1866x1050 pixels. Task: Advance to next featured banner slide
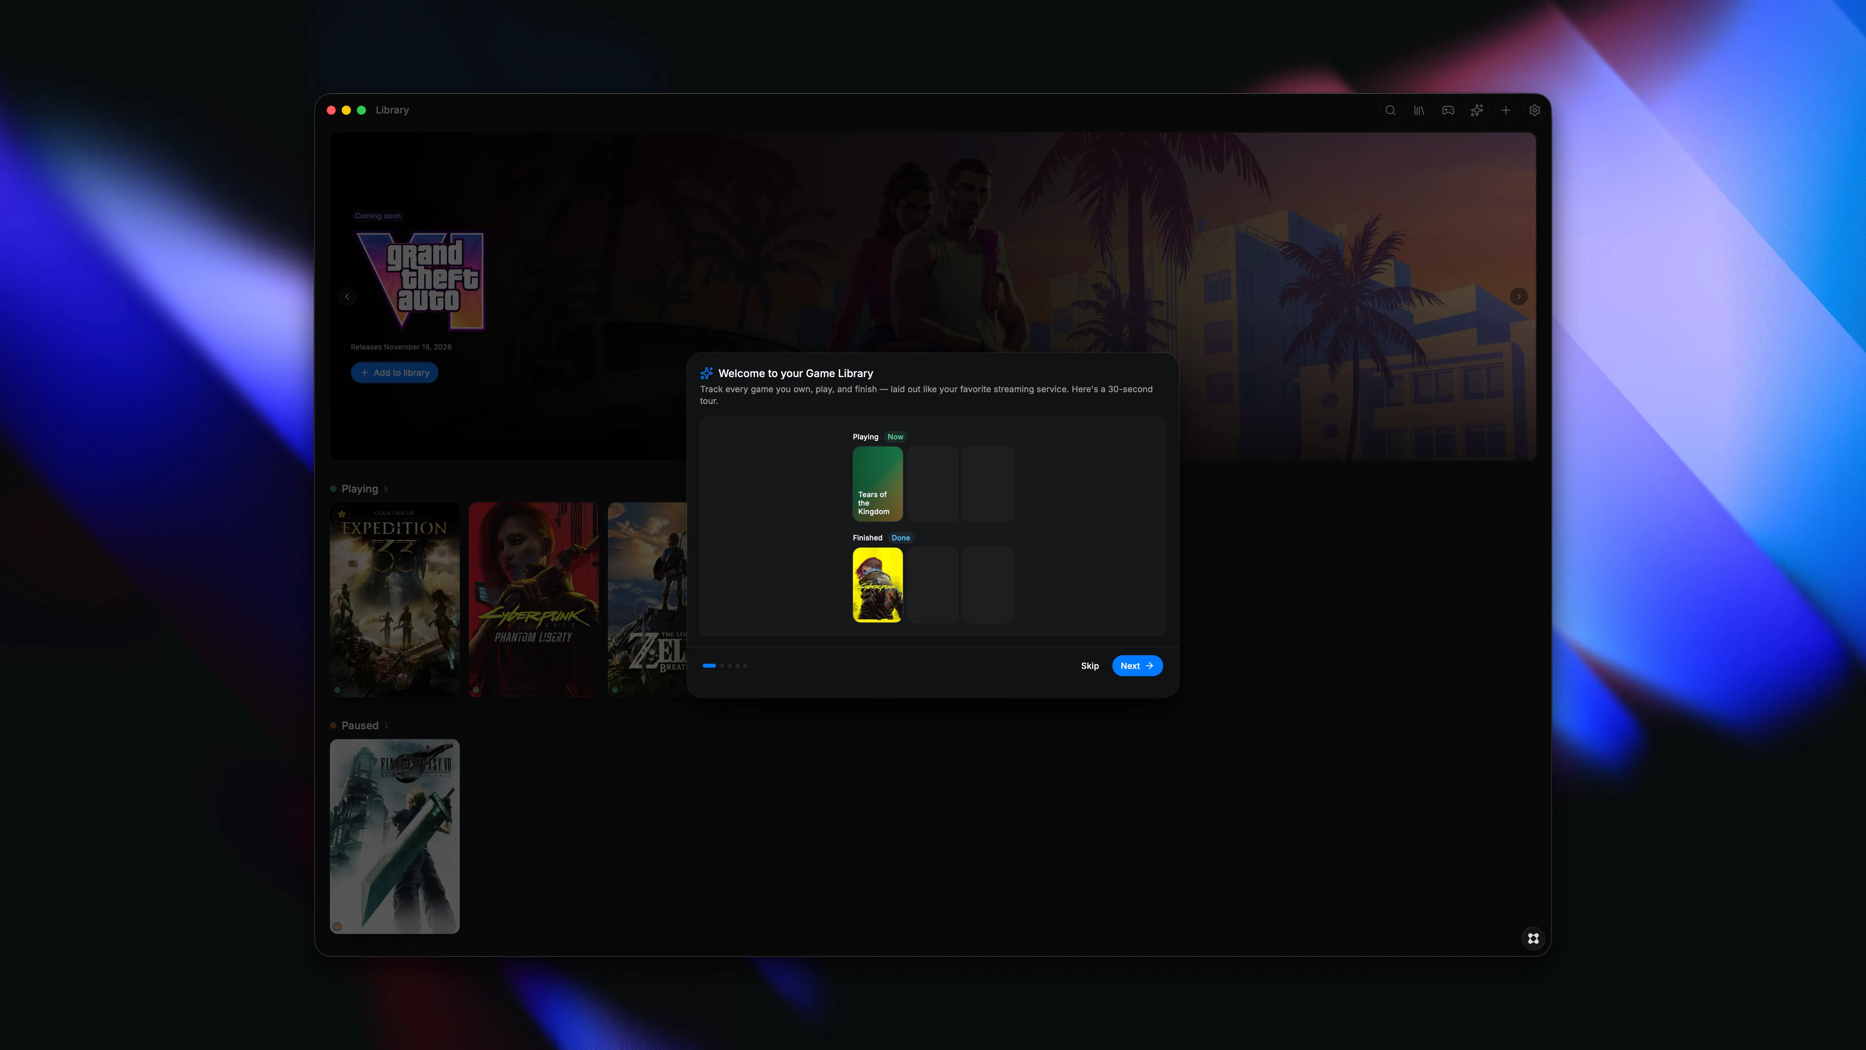(1518, 296)
